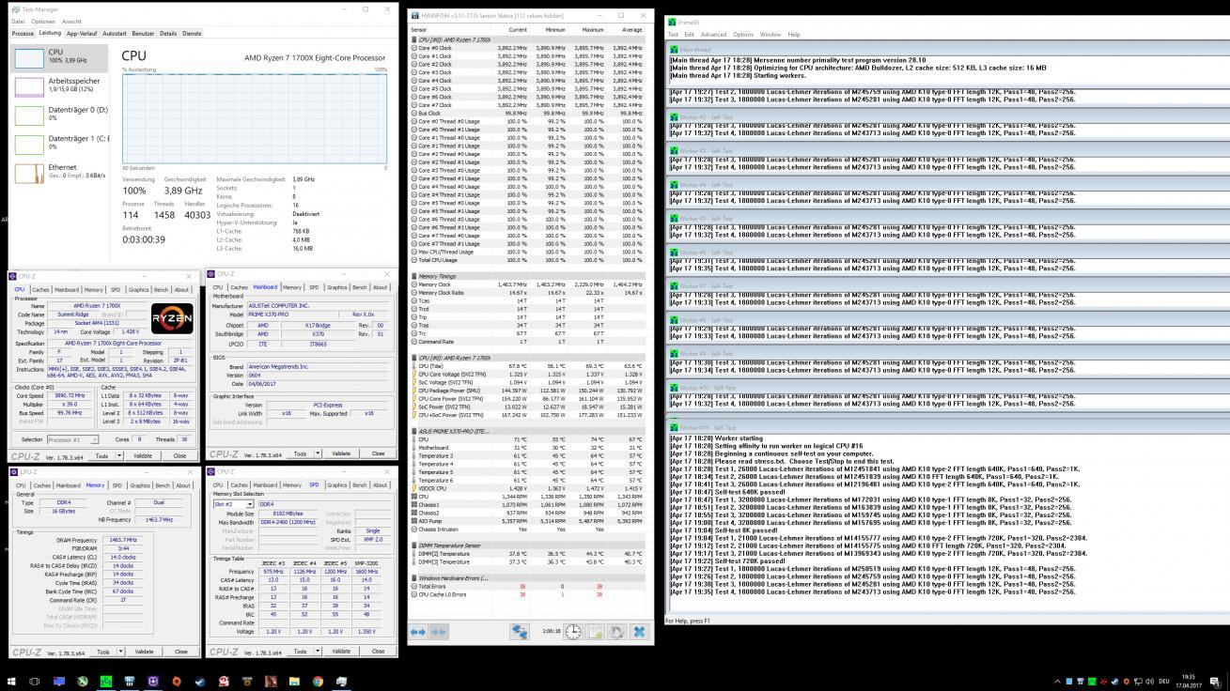Image resolution: width=1230 pixels, height=691 pixels.
Task: Click the Task-Manager title bar icon
Action: click(15, 9)
